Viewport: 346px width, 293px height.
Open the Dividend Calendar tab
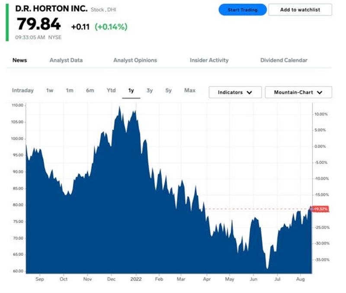(x=284, y=60)
